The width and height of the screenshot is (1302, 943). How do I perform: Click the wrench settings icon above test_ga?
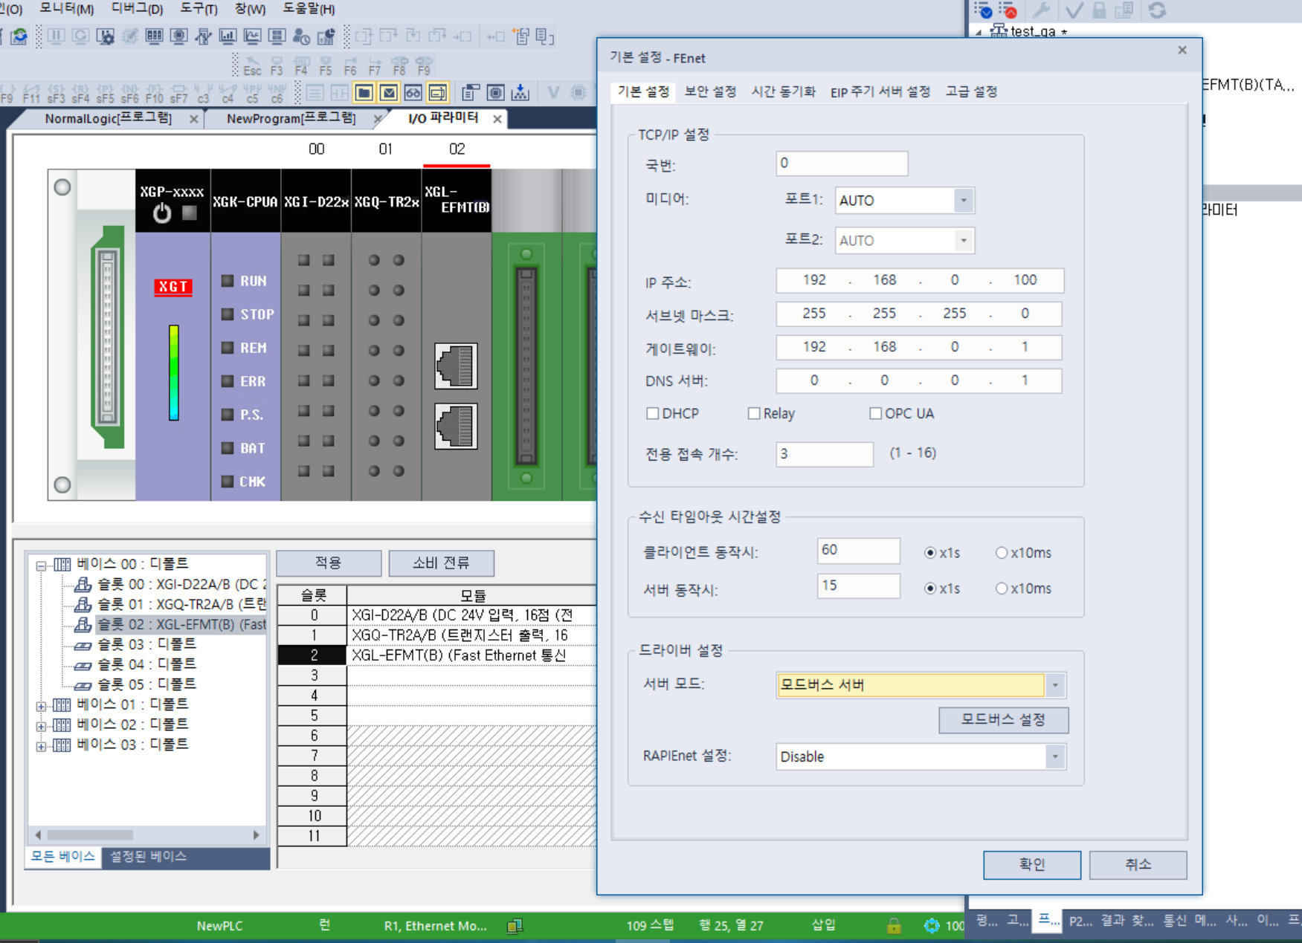click(1042, 11)
